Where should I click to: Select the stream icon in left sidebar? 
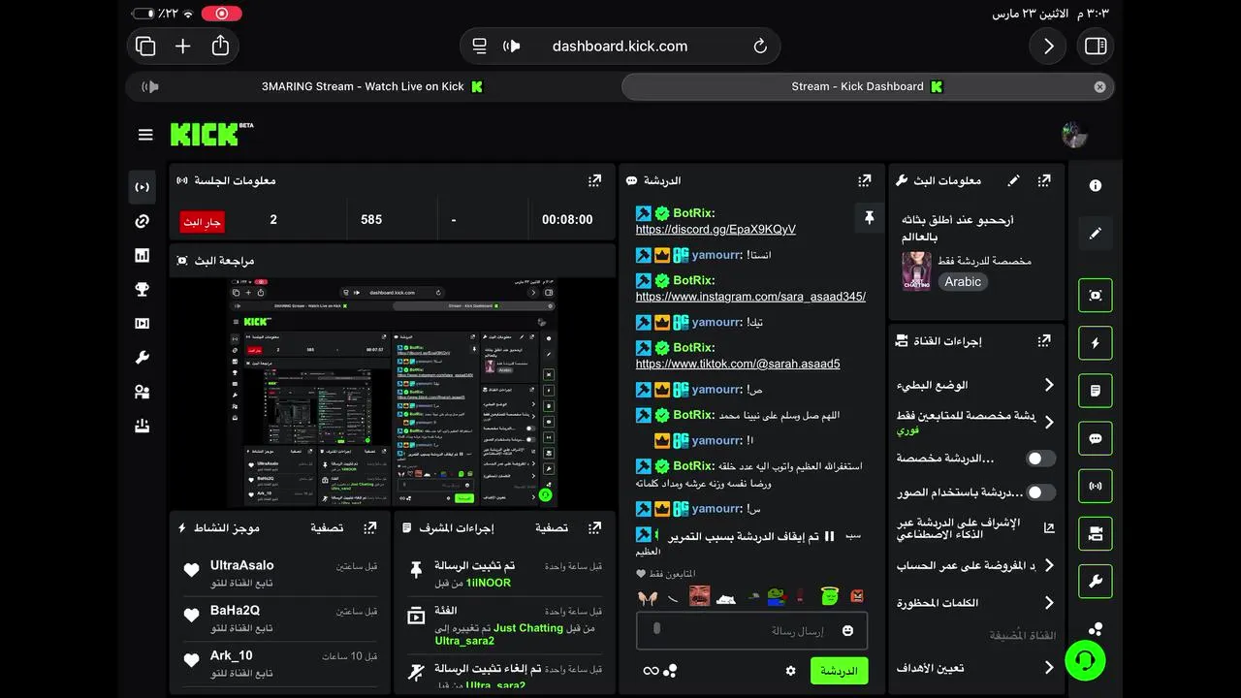[143, 187]
